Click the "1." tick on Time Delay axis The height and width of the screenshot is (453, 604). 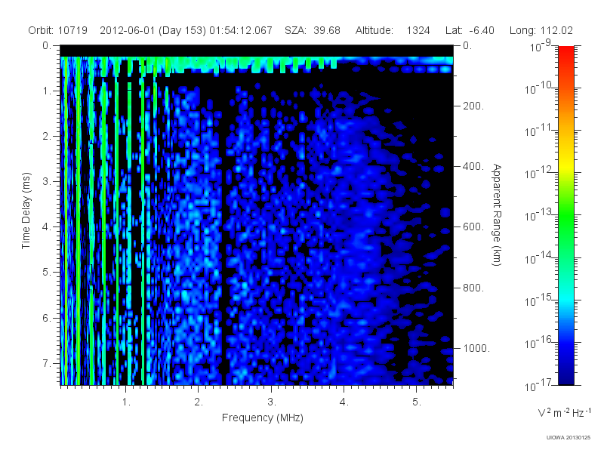coord(47,91)
